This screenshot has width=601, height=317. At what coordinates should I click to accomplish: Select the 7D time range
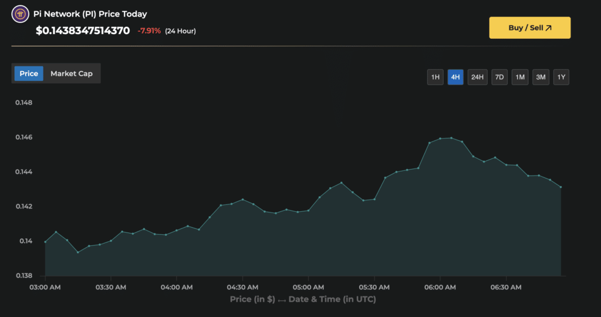[499, 77]
